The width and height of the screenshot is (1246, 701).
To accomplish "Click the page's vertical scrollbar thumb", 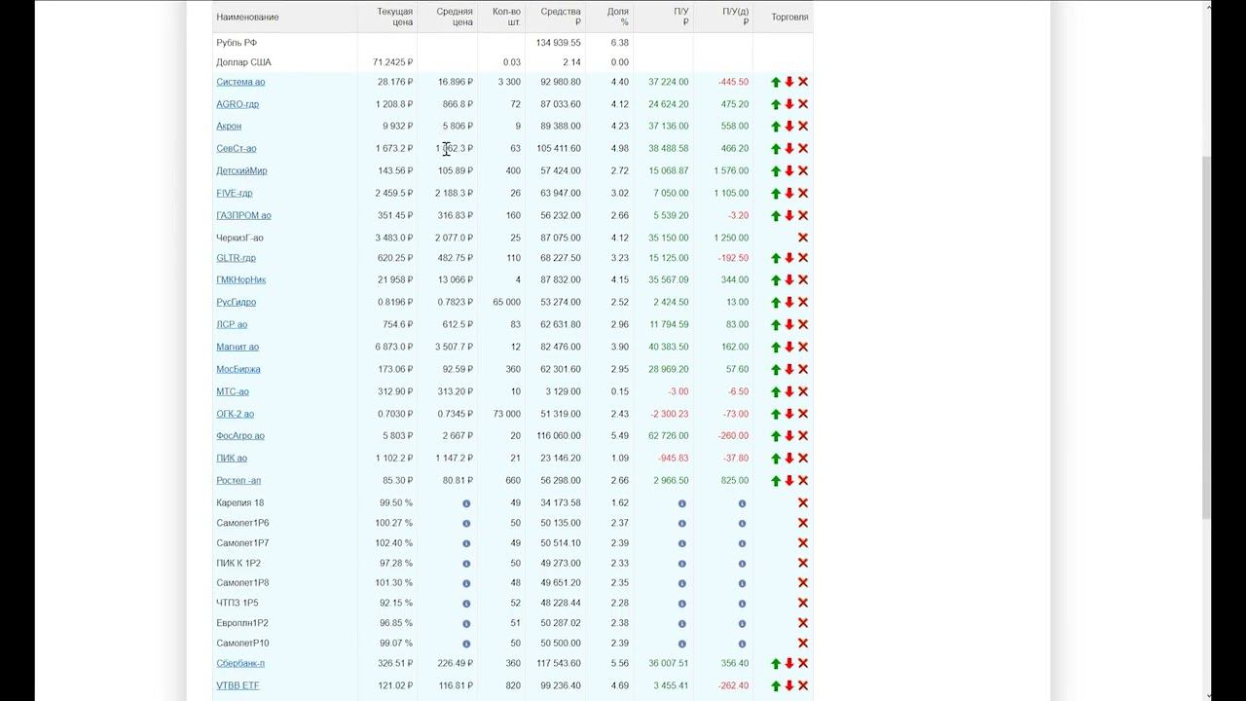I will tap(1207, 338).
